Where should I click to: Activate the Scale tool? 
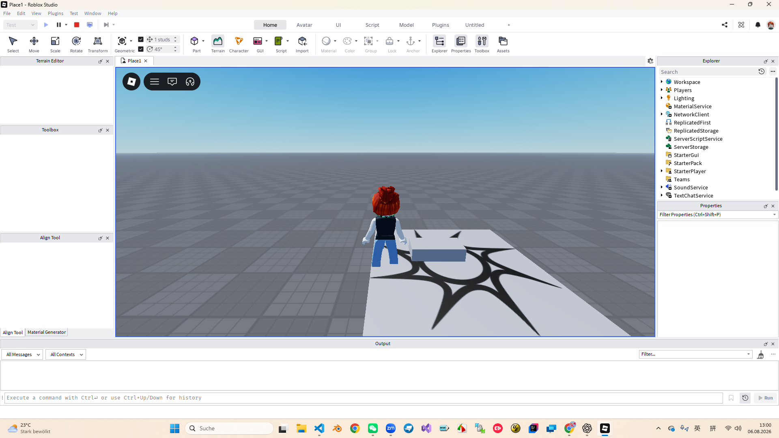(55, 44)
